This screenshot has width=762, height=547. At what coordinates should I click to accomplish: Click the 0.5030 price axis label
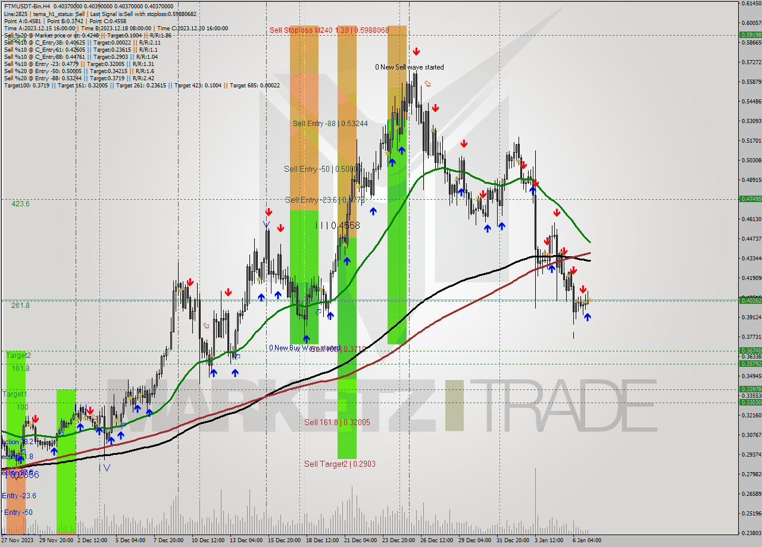click(x=751, y=160)
